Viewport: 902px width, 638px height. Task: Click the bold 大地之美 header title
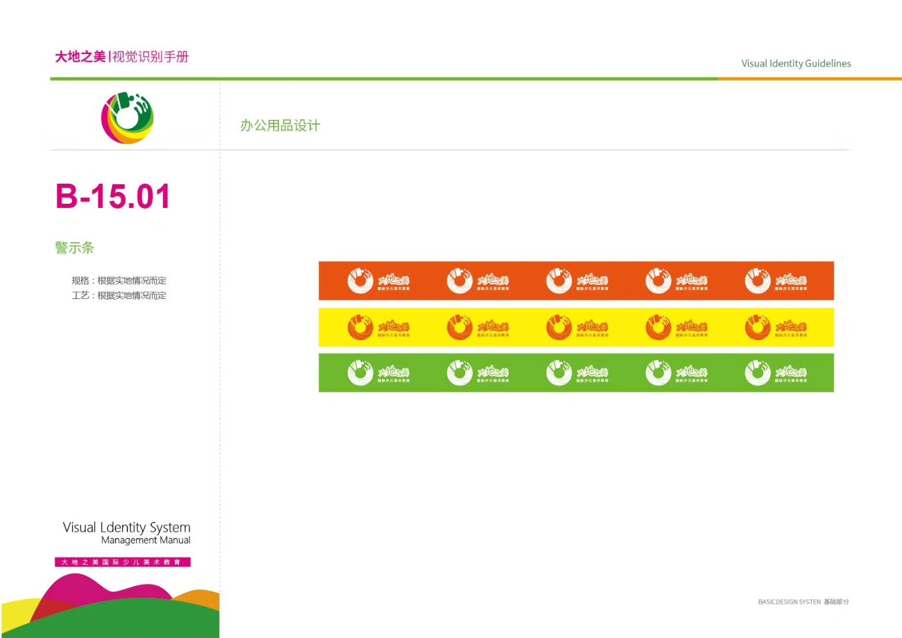coord(80,57)
